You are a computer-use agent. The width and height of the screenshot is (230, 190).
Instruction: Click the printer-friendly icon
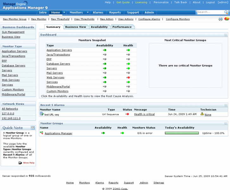[x=221, y=19]
